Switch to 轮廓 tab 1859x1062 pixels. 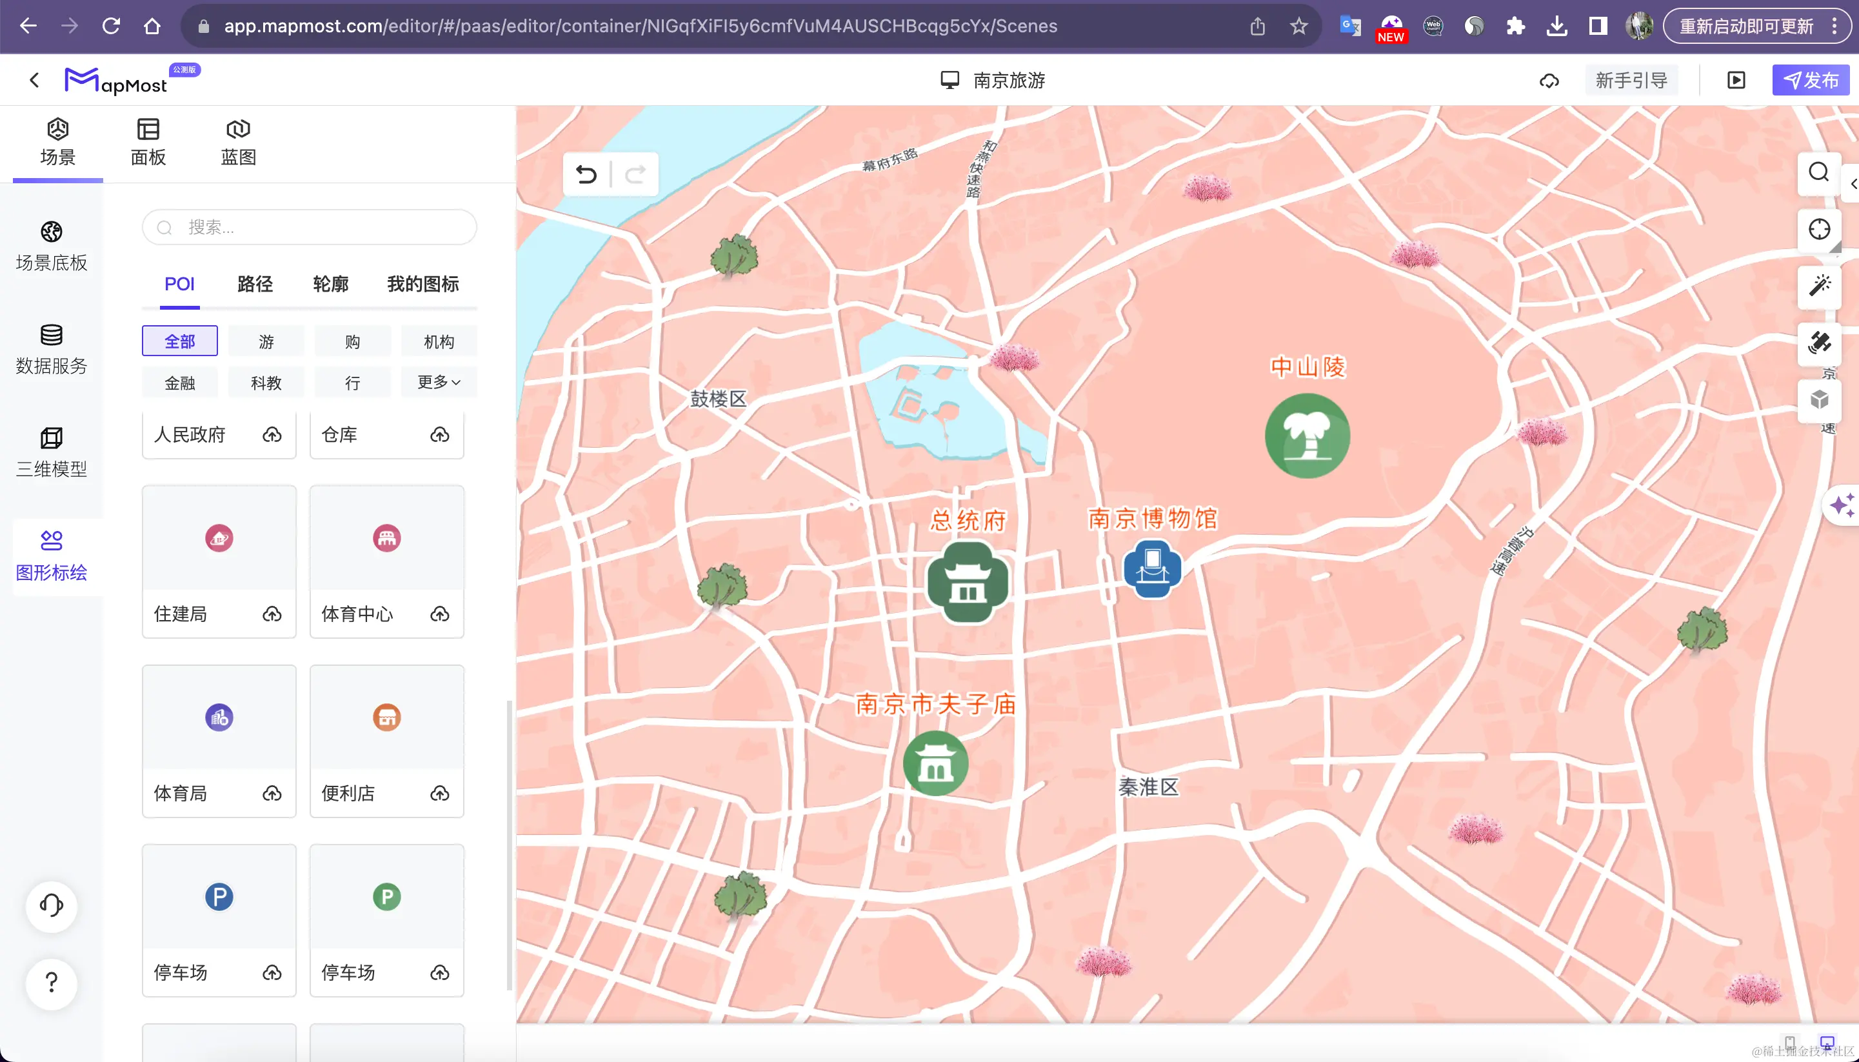(x=330, y=284)
